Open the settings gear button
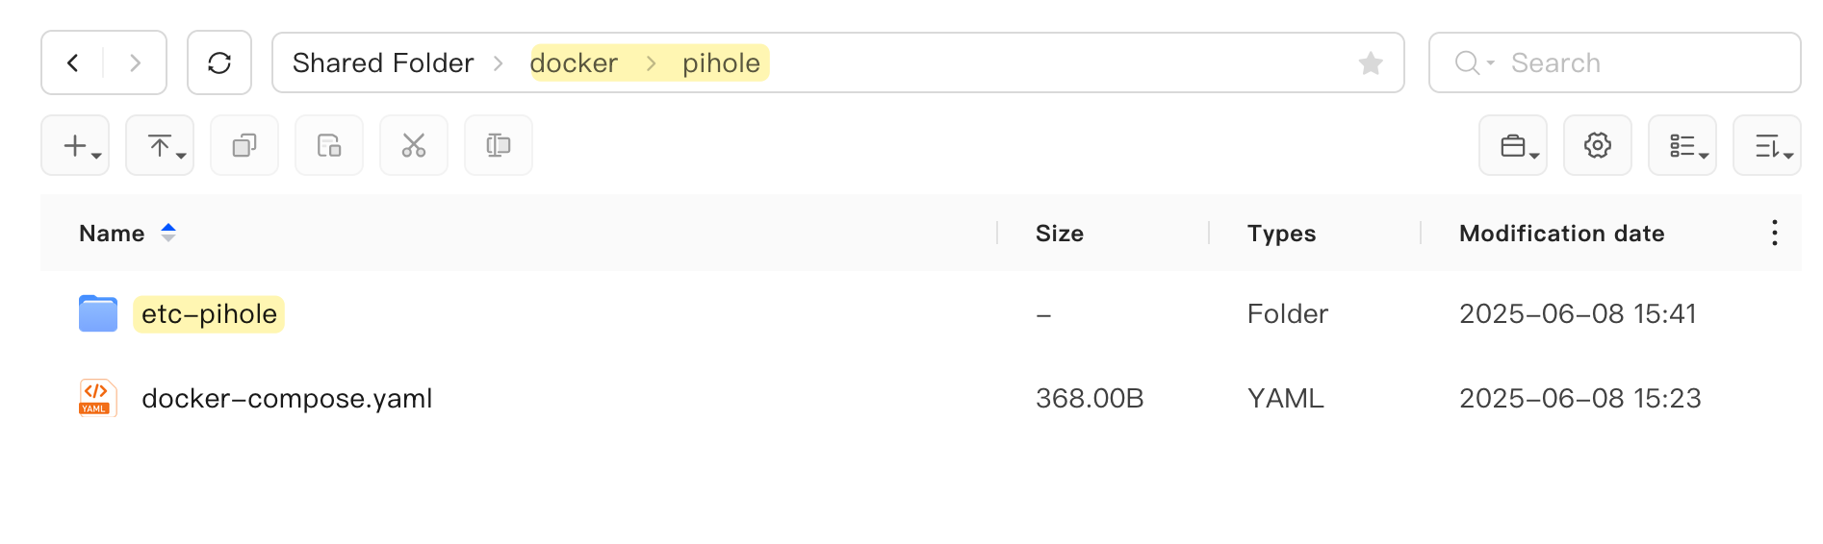 point(1598,146)
